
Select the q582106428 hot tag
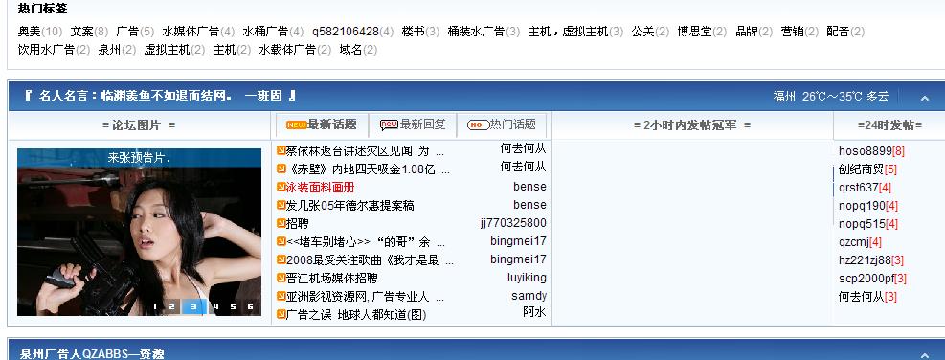[346, 32]
